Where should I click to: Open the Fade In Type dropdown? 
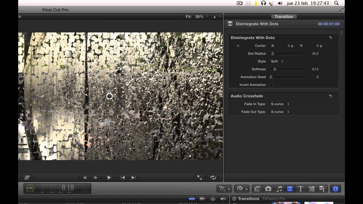pyautogui.click(x=280, y=104)
